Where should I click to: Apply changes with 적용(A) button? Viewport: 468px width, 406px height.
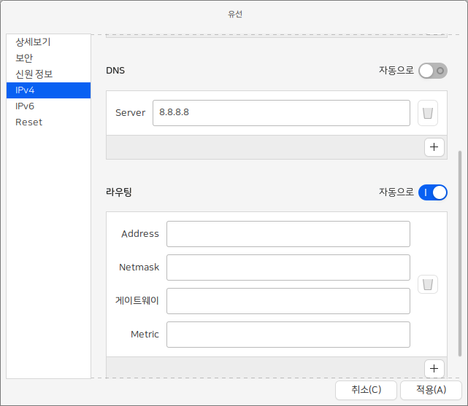tap(431, 390)
